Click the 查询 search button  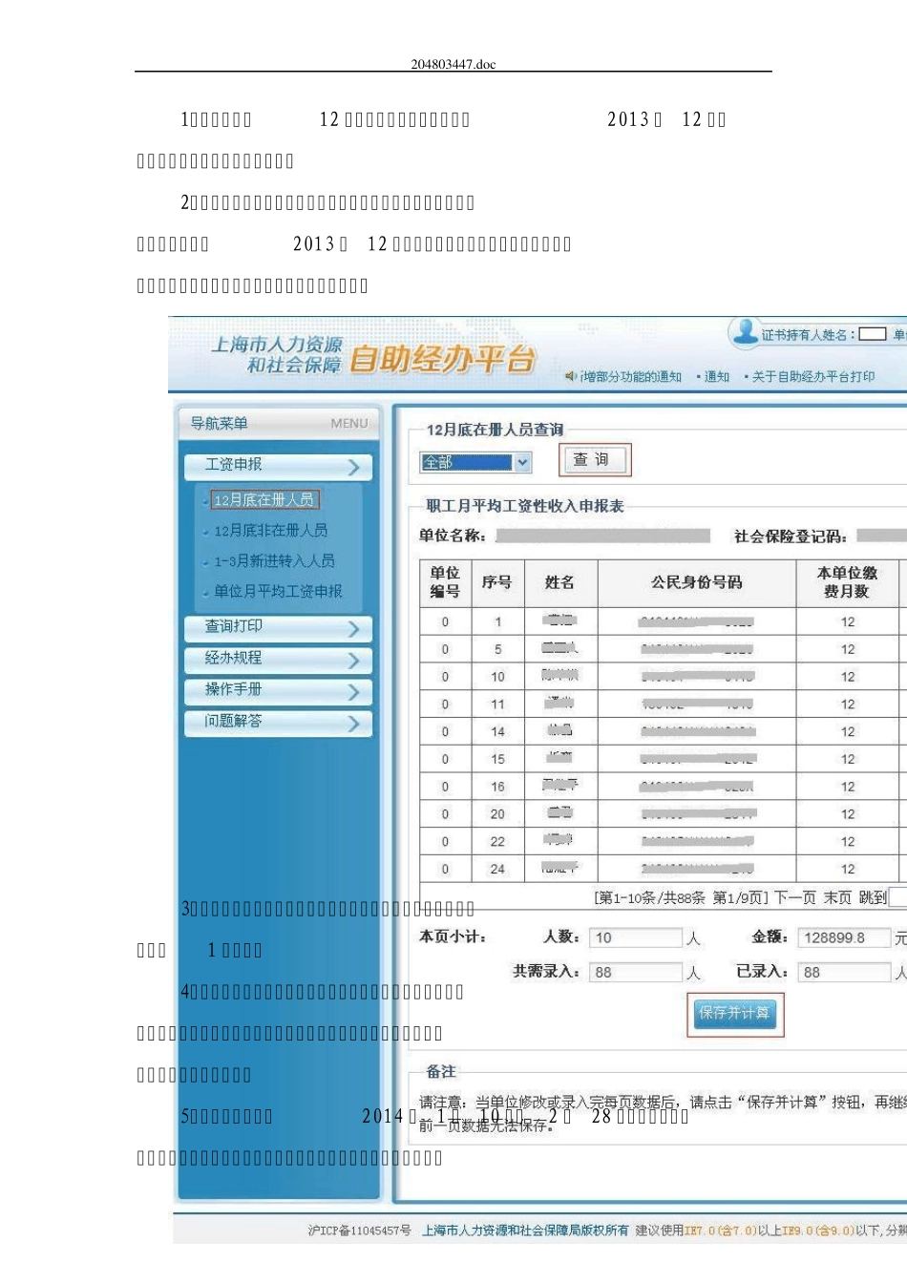click(597, 460)
